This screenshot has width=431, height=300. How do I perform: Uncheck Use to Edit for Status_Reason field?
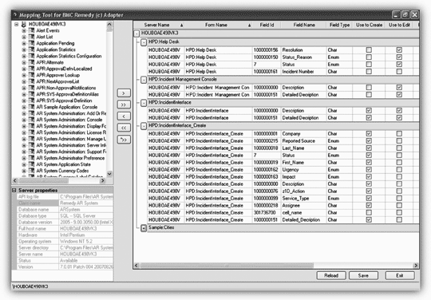tap(399, 57)
